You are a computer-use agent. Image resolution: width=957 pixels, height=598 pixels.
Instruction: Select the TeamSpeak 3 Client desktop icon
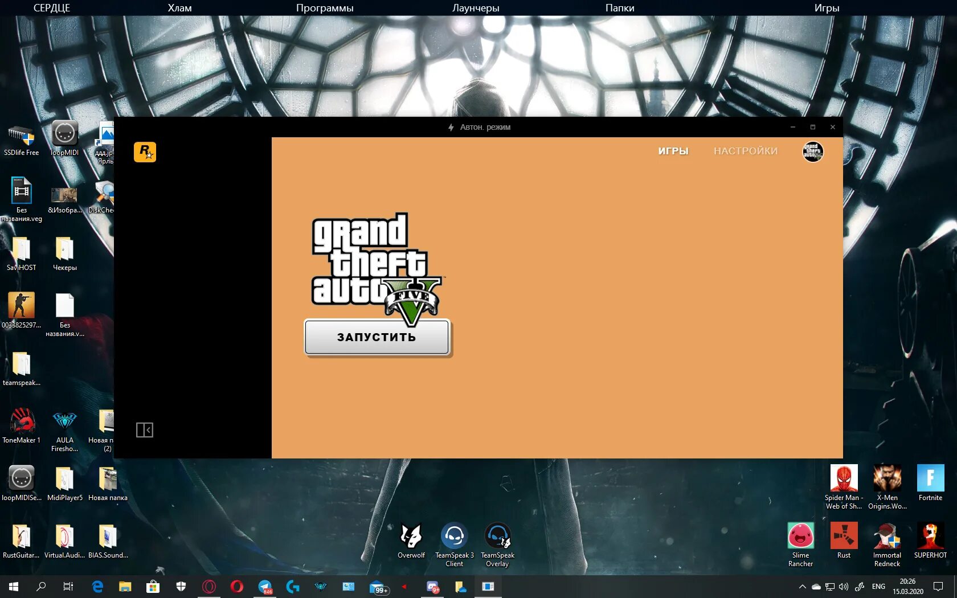pyautogui.click(x=455, y=545)
